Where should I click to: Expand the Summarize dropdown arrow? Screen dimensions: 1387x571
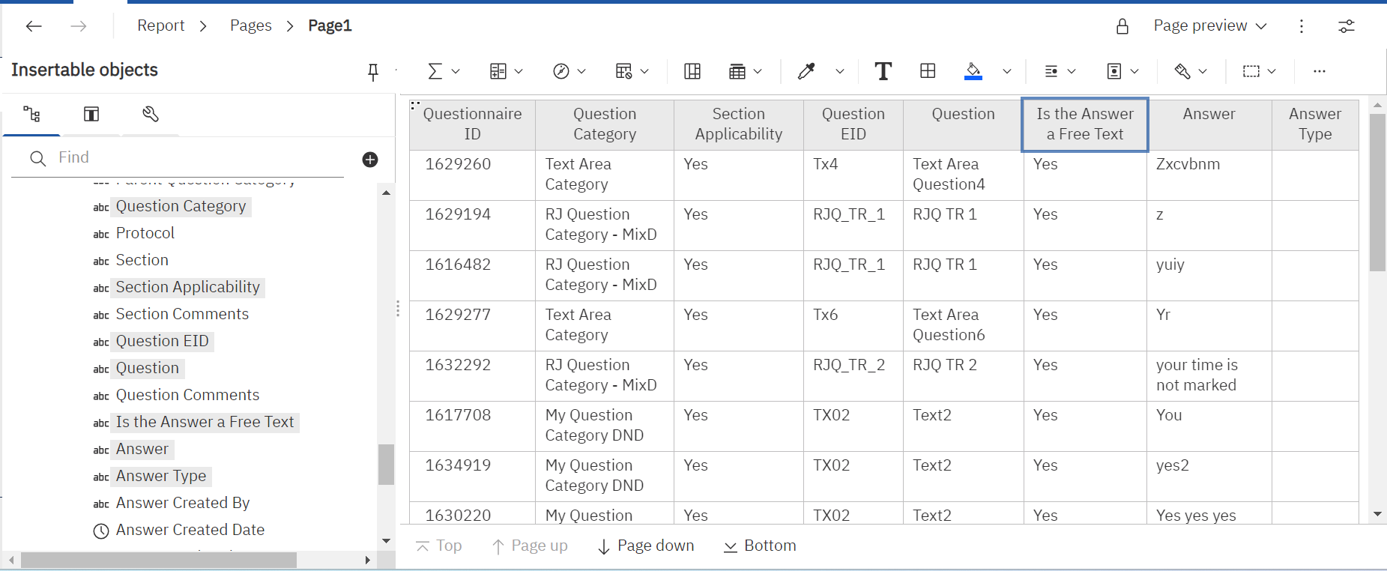click(455, 71)
